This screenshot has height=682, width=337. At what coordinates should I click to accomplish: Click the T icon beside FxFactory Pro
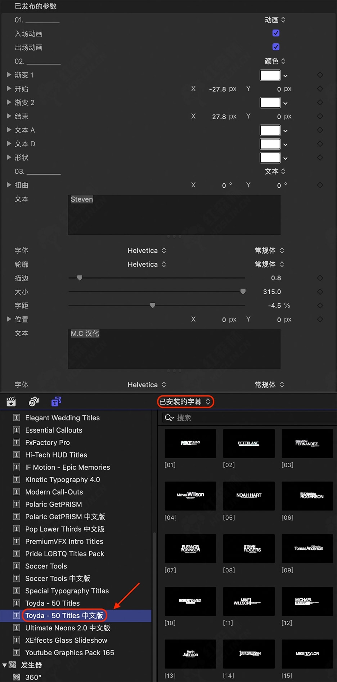click(x=16, y=442)
